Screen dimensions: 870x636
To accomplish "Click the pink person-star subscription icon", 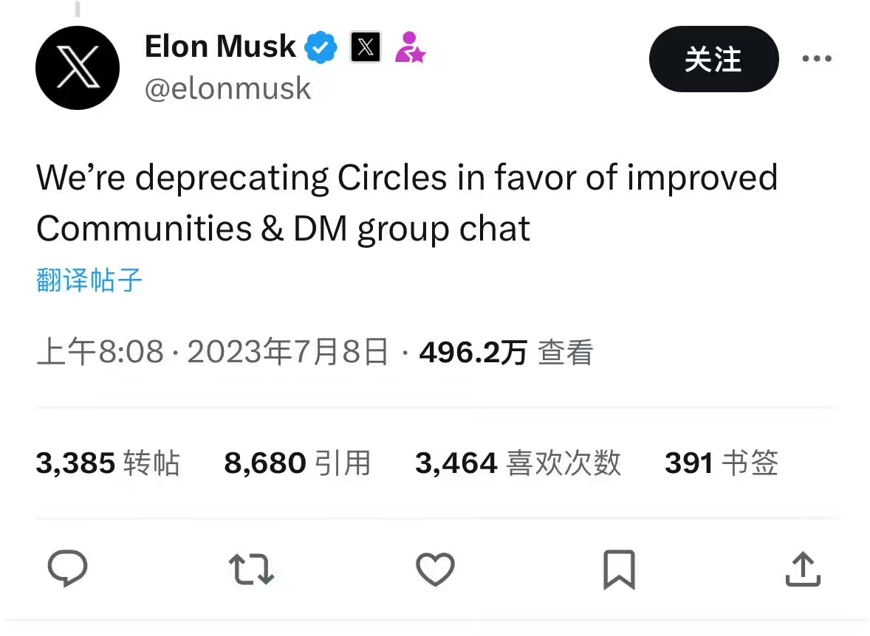I will point(409,48).
